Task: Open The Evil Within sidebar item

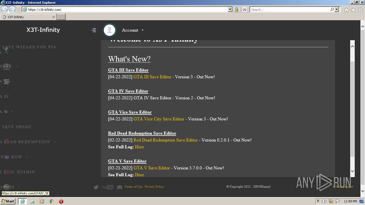Action: 17,172
